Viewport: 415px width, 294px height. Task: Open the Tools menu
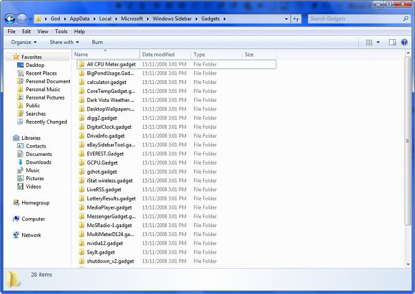point(61,32)
